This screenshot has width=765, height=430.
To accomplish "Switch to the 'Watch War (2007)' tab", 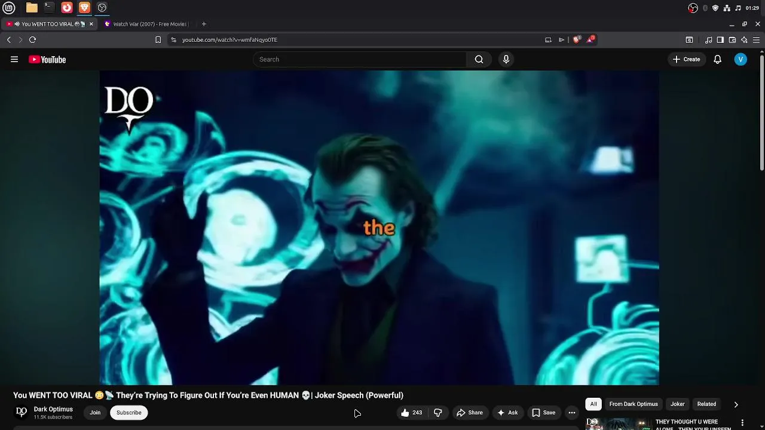I will click(146, 24).
